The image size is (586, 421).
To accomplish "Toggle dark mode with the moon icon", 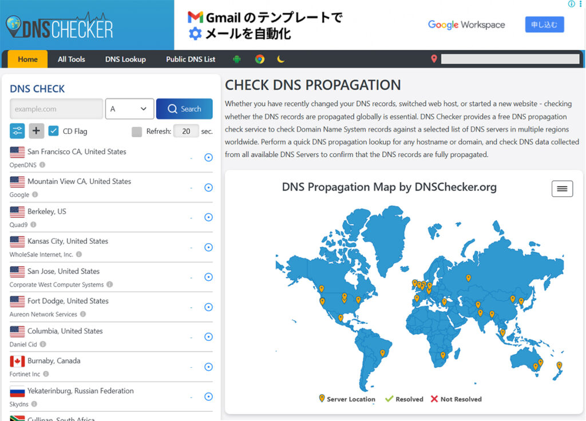I will (281, 59).
